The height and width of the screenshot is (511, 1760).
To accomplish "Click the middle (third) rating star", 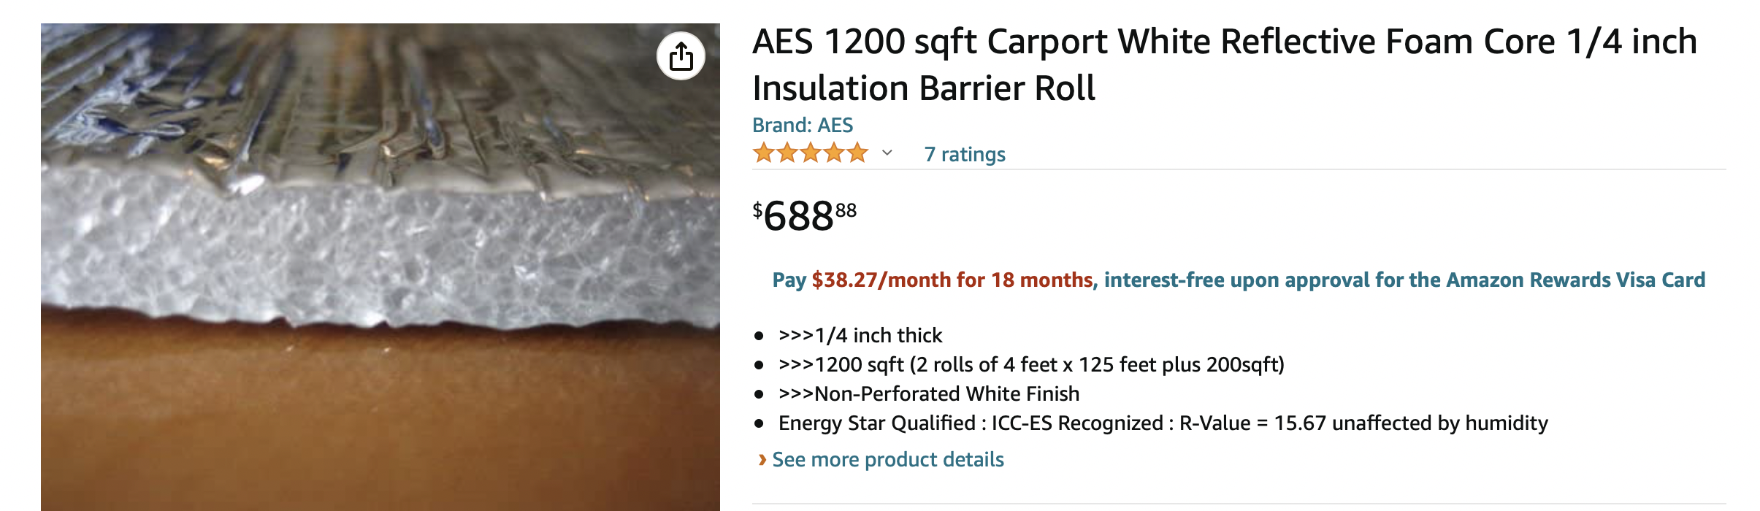I will pos(811,153).
